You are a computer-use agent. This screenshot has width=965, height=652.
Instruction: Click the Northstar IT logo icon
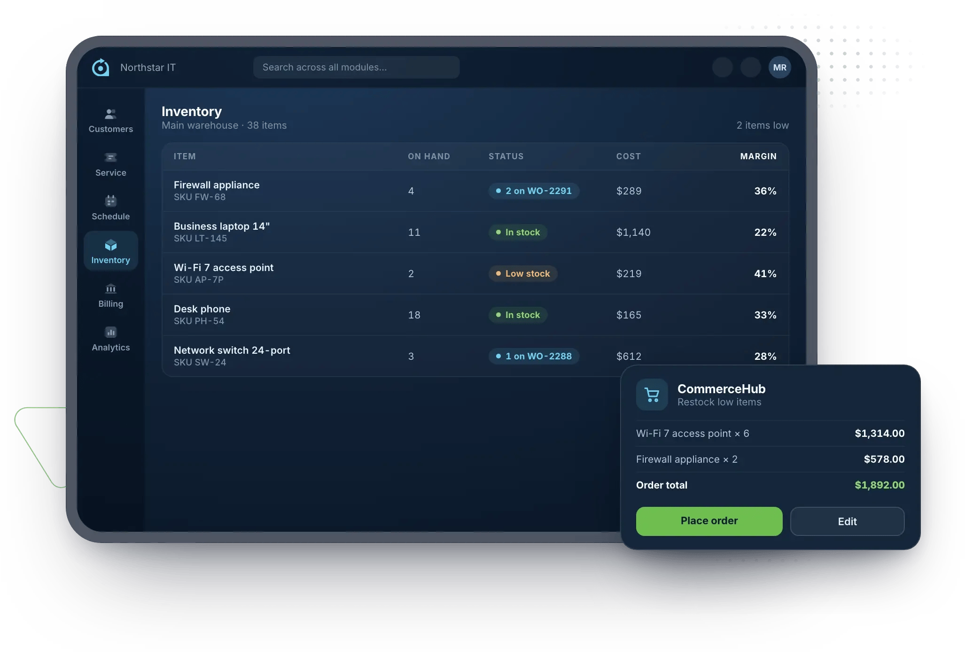tap(101, 67)
